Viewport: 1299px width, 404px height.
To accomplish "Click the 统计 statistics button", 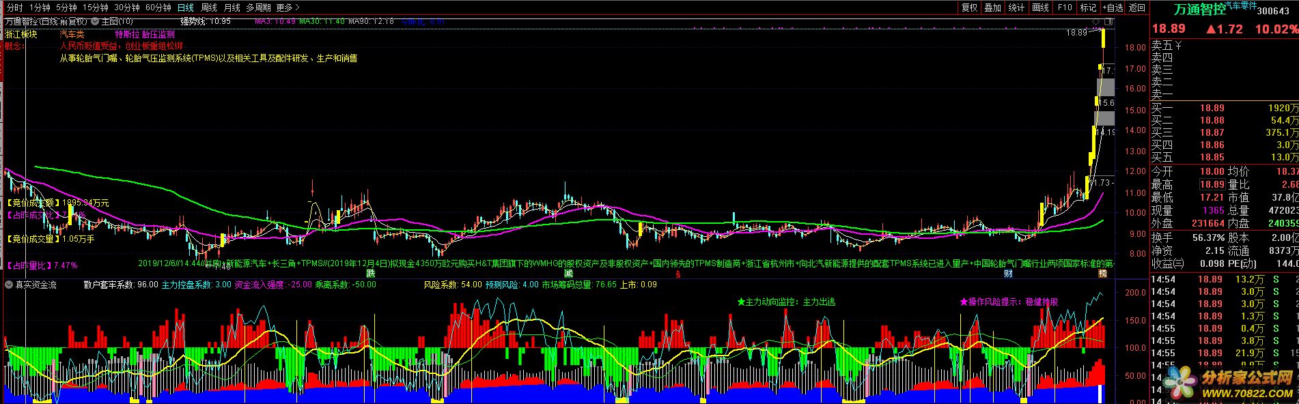I will (x=1017, y=8).
